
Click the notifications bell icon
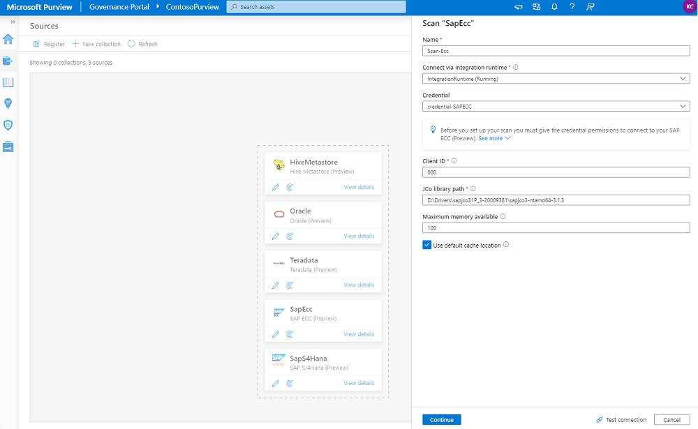click(554, 7)
